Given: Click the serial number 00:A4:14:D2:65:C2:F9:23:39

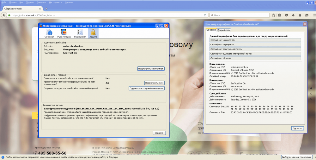Looking at the screenshot, I should [244, 76].
